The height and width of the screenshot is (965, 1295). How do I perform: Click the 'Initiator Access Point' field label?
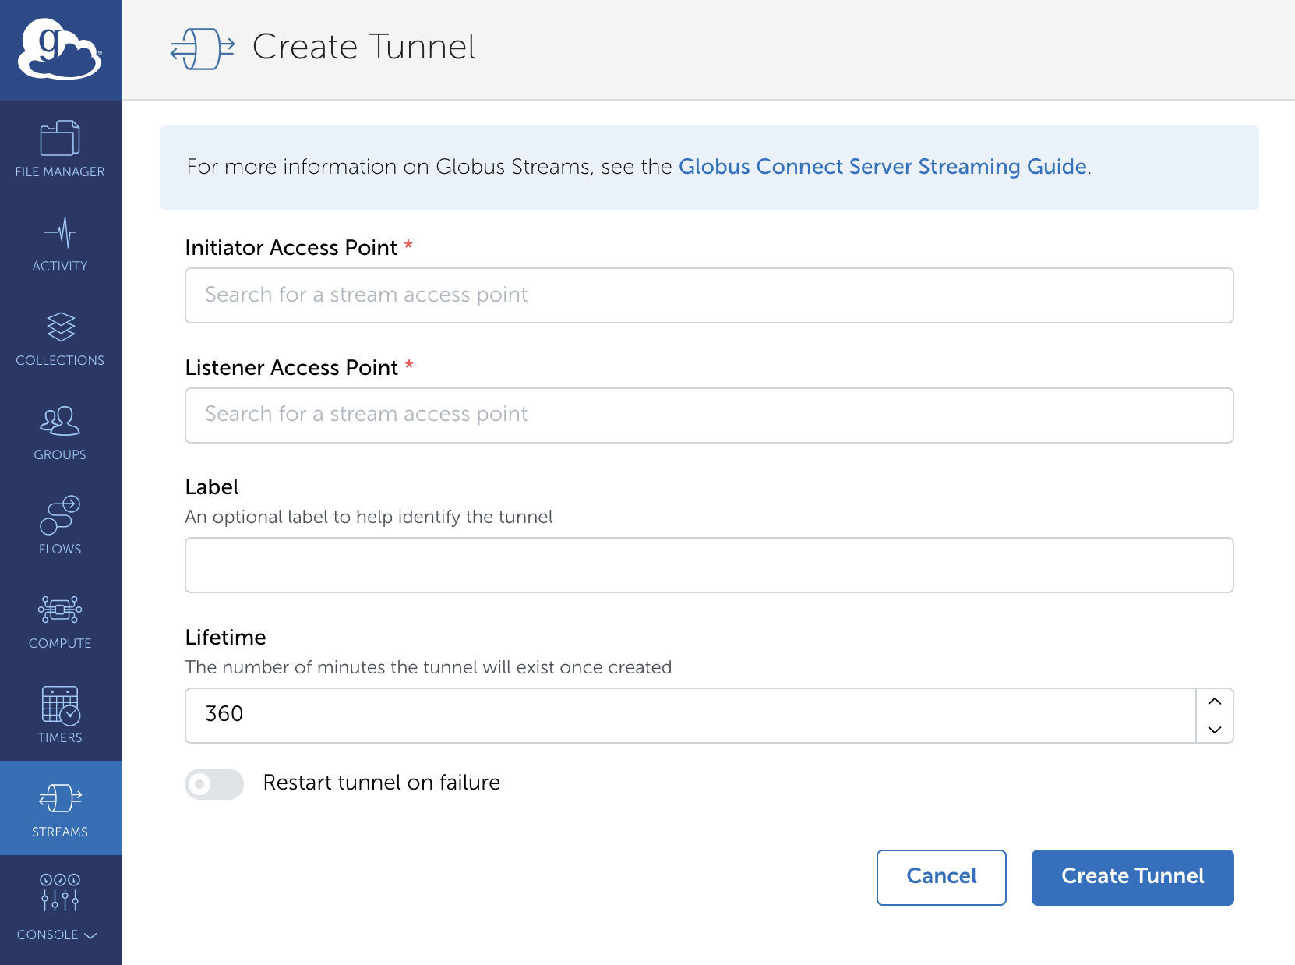(291, 248)
